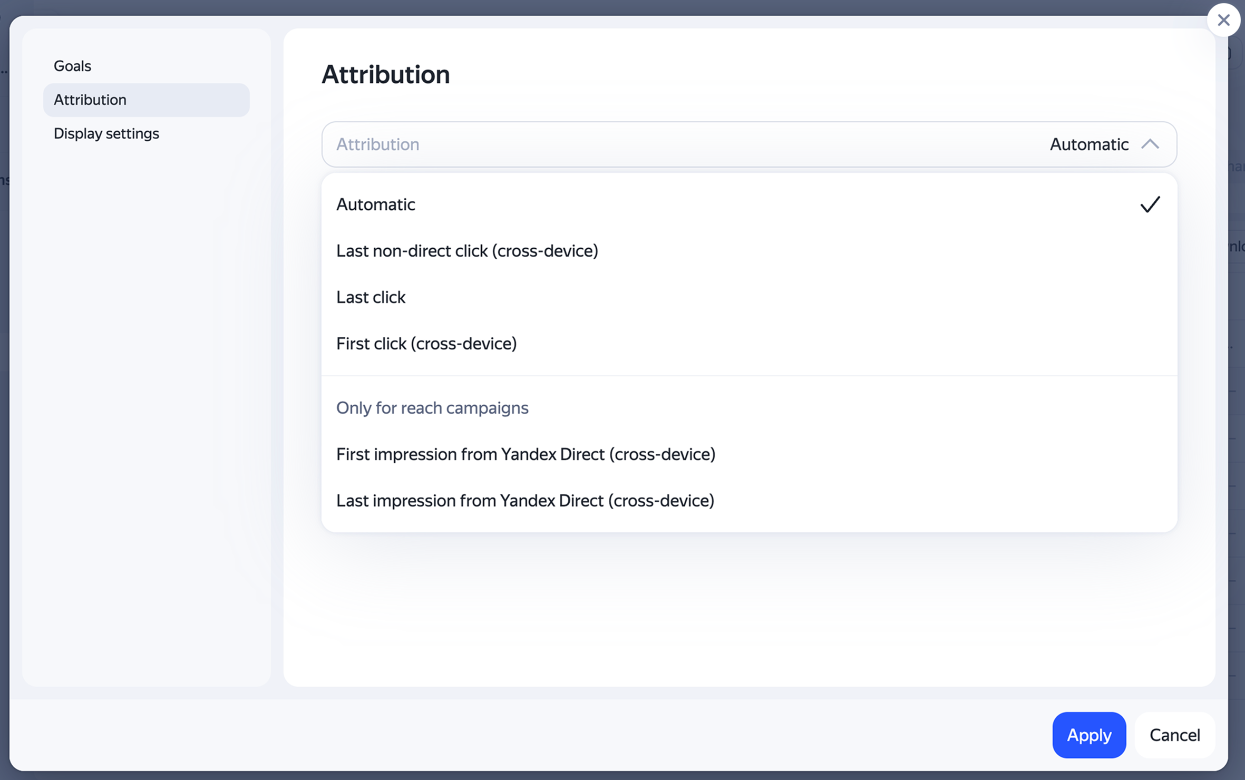Close the settings dialog with the X icon
The height and width of the screenshot is (780, 1245).
tap(1223, 20)
